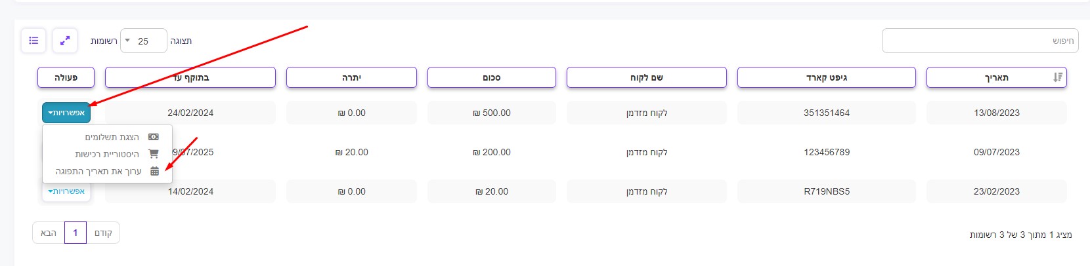Sort by the יתרה column header

point(351,77)
